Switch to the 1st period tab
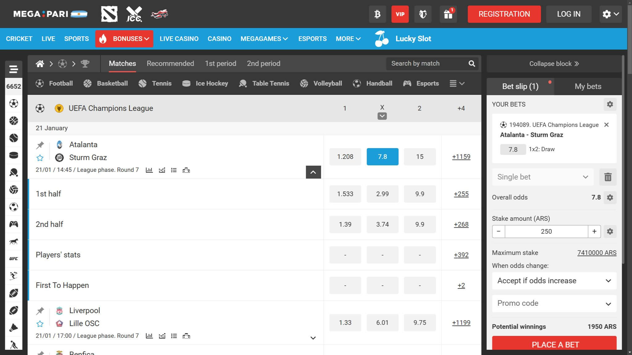 [x=221, y=64]
